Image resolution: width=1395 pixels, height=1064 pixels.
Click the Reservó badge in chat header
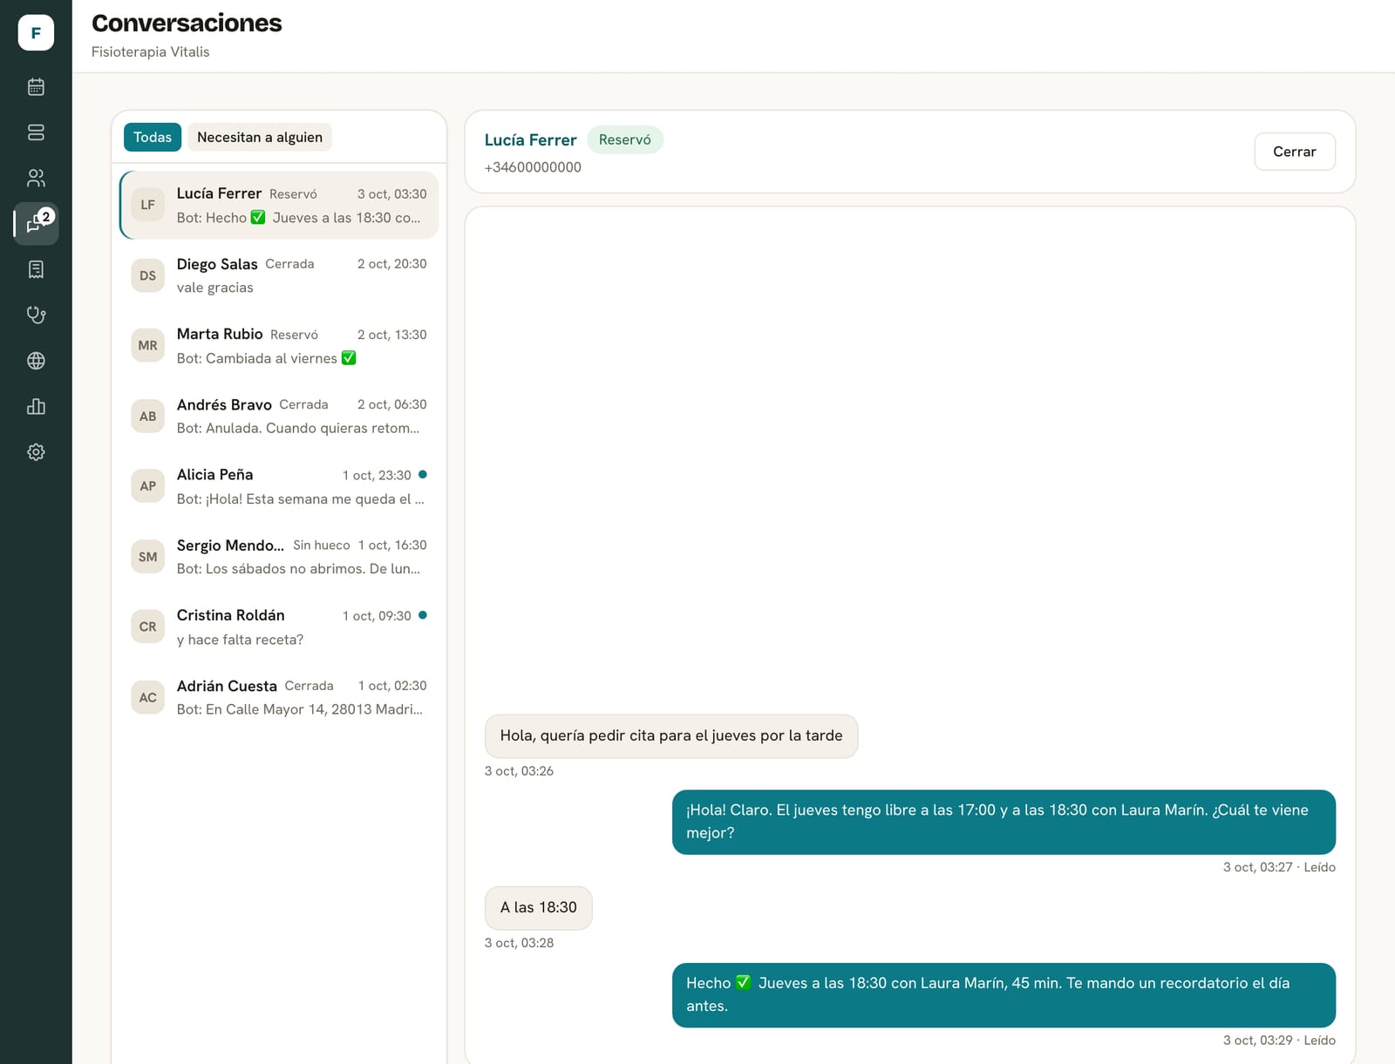[625, 139]
